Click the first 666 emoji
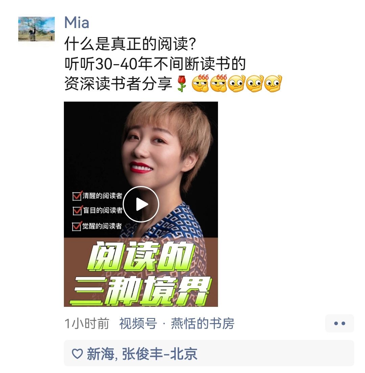The width and height of the screenshot is (365, 373). click(200, 83)
